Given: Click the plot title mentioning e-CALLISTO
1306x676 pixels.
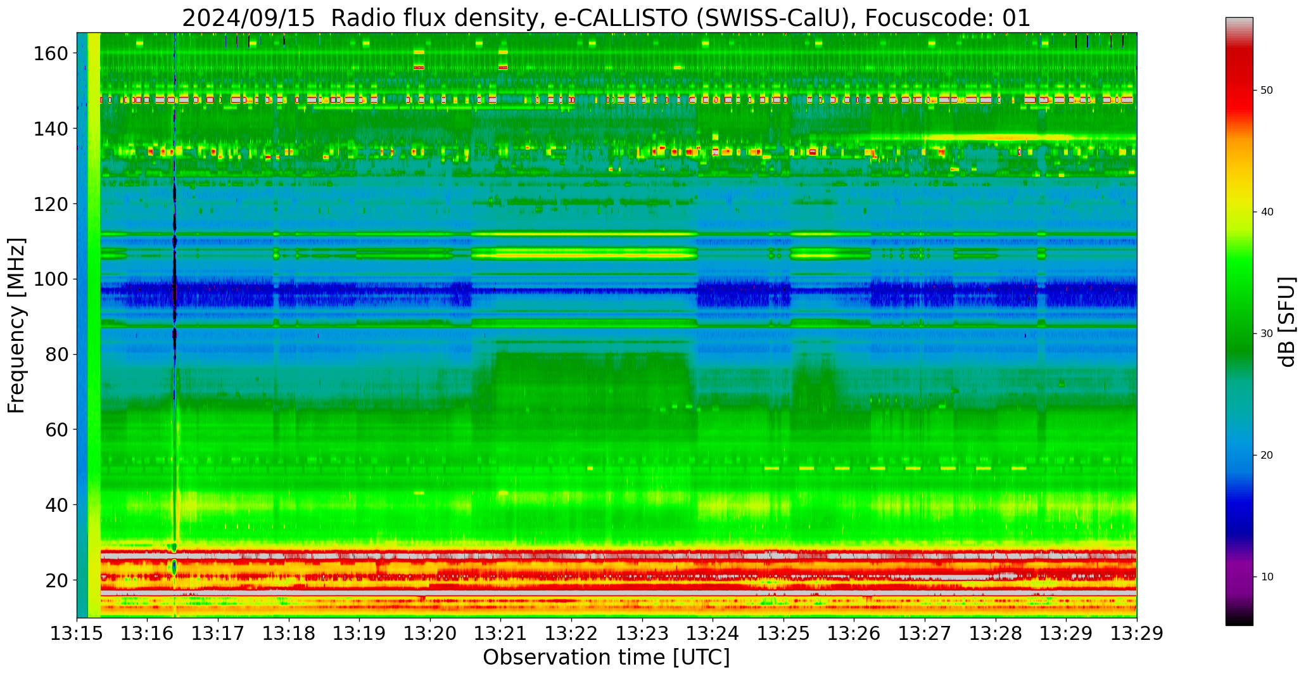Looking at the screenshot, I should pos(606,18).
